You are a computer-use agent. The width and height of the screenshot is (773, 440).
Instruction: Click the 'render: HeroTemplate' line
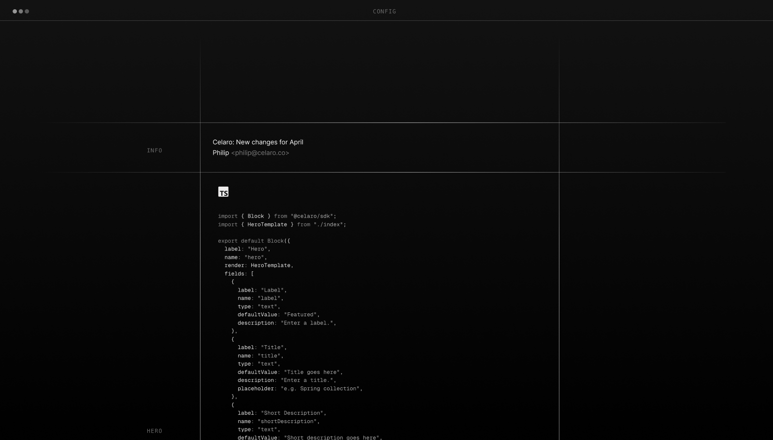[x=259, y=265]
